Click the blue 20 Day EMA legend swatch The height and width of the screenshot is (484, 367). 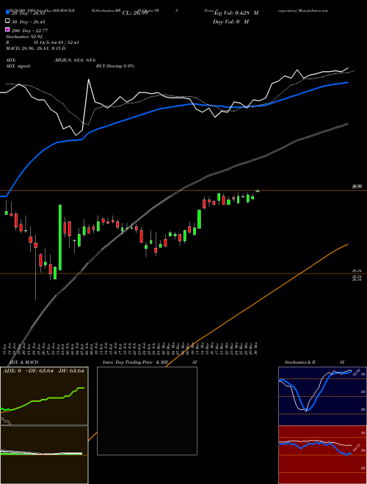pos(7,12)
